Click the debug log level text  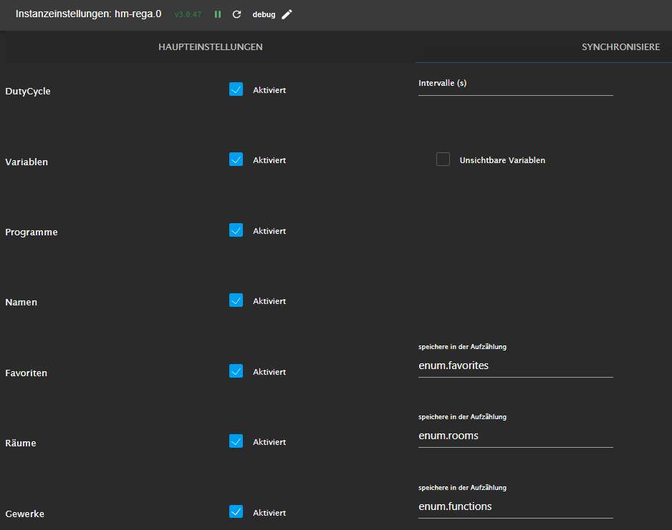(x=264, y=14)
